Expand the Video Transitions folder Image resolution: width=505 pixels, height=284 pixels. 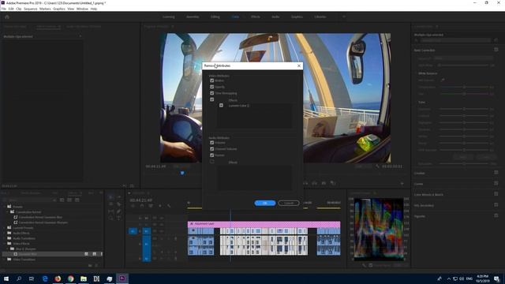tap(5, 260)
